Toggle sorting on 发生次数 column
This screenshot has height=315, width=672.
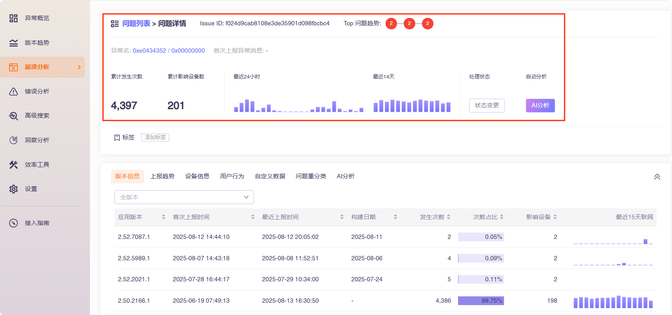point(449,217)
